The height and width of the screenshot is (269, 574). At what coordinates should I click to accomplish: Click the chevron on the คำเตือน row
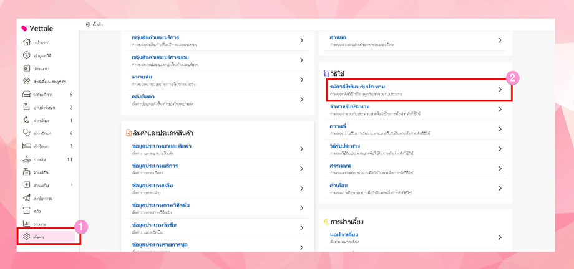point(500,188)
